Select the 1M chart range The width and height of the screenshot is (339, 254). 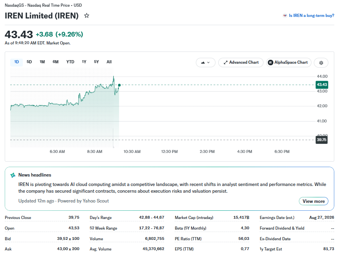coord(42,62)
